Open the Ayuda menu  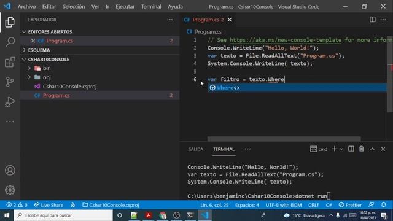pos(175,7)
